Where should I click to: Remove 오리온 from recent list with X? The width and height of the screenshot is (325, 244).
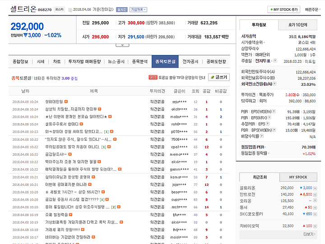click(x=315, y=200)
